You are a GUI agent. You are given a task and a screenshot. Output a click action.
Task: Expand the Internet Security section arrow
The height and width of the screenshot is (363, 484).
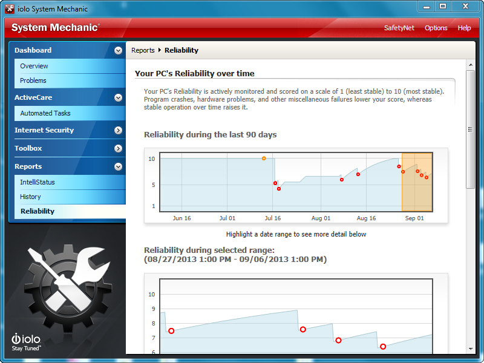tap(118, 130)
